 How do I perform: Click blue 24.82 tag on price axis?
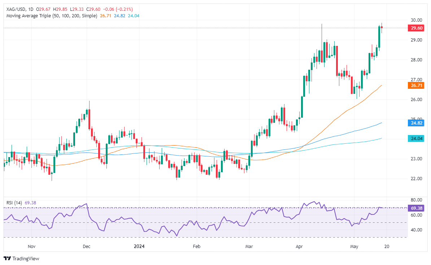417,123
